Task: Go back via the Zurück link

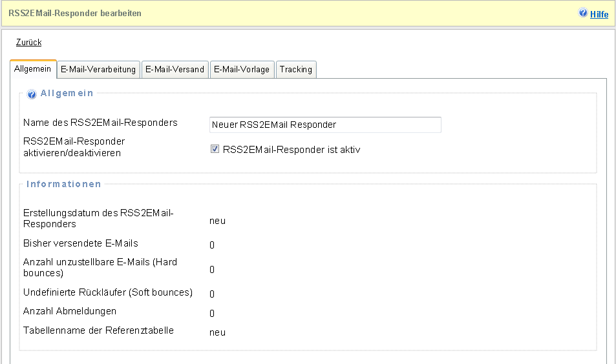Action: click(x=28, y=43)
